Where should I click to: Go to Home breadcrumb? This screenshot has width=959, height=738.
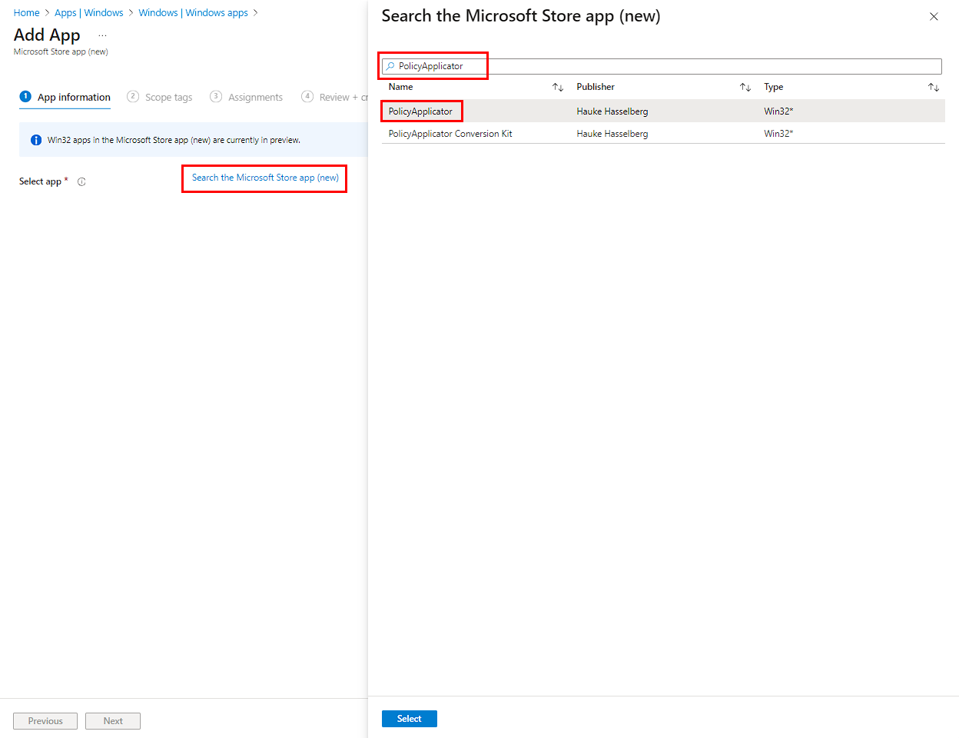26,13
